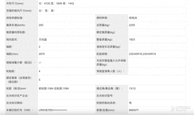Select the approach/departure angle value 13/12
The image size is (194, 115).
click(x=132, y=89)
